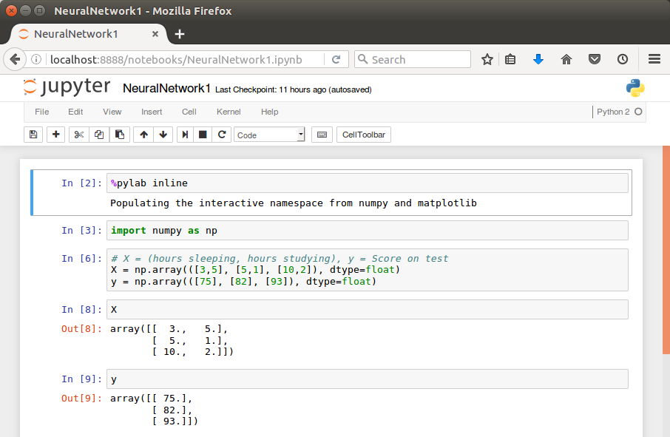Click the NeuralNetwork1 notebook title

coord(166,89)
